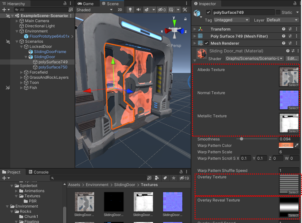Click Persp projection label in Scene
This screenshot has height=223, width=302.
click(176, 46)
